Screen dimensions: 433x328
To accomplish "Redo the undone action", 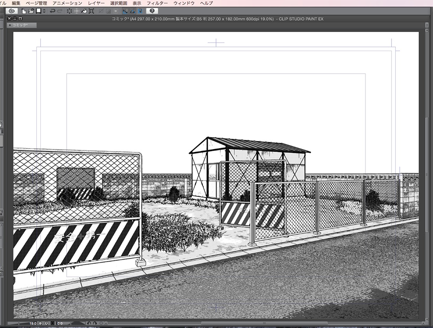I will pyautogui.click(x=60, y=11).
